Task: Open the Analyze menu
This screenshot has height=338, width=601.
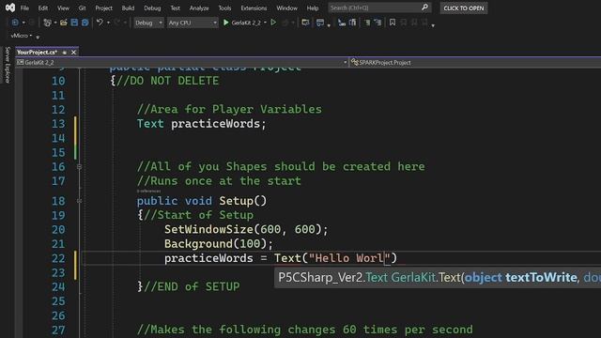Action: click(x=199, y=8)
